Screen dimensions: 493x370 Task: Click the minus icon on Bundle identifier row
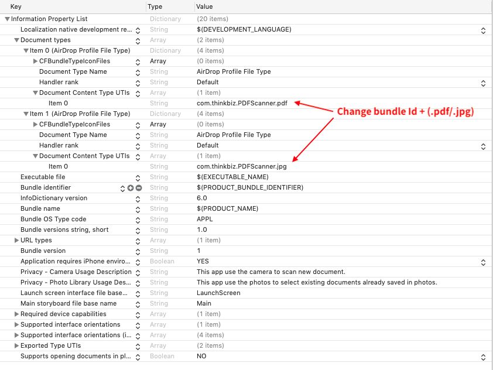[x=139, y=188]
